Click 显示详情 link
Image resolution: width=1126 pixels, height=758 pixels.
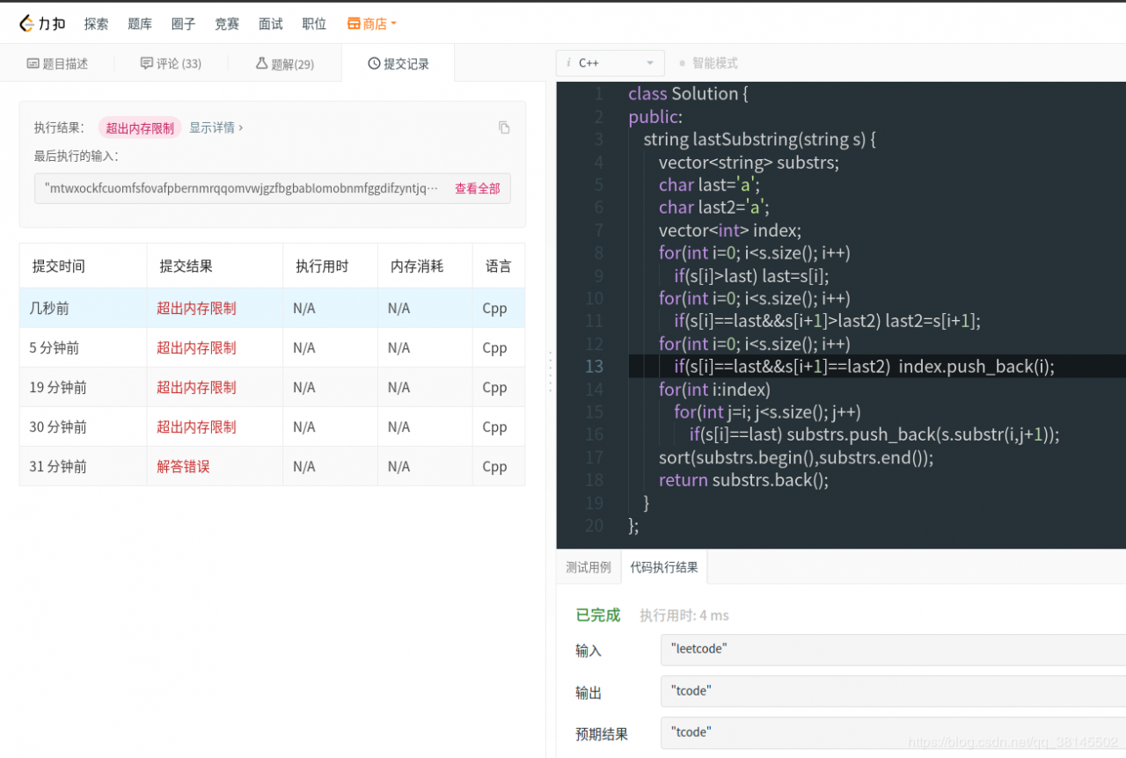coord(216,128)
